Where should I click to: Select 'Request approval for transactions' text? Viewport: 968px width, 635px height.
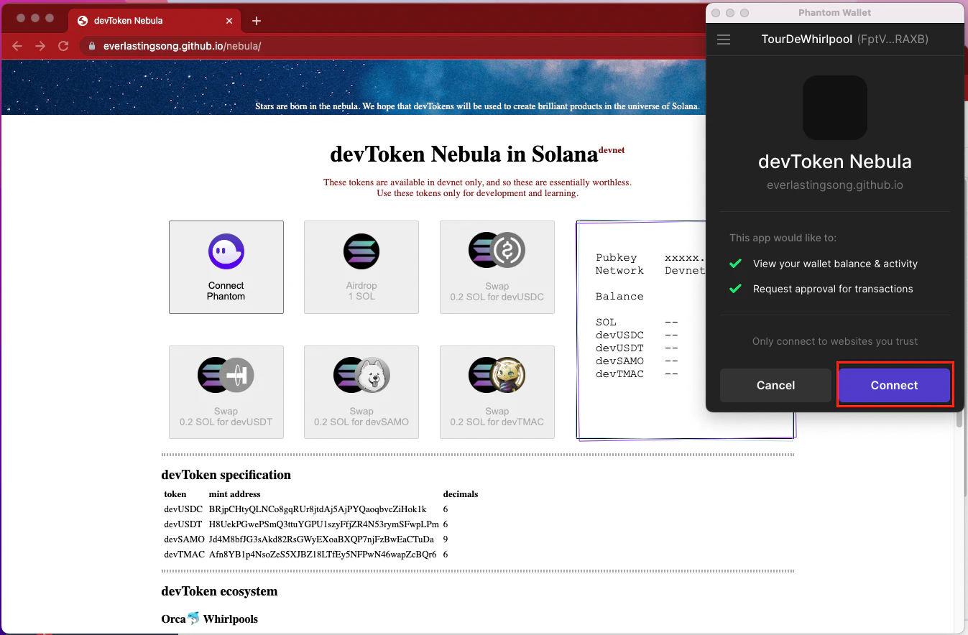point(833,289)
